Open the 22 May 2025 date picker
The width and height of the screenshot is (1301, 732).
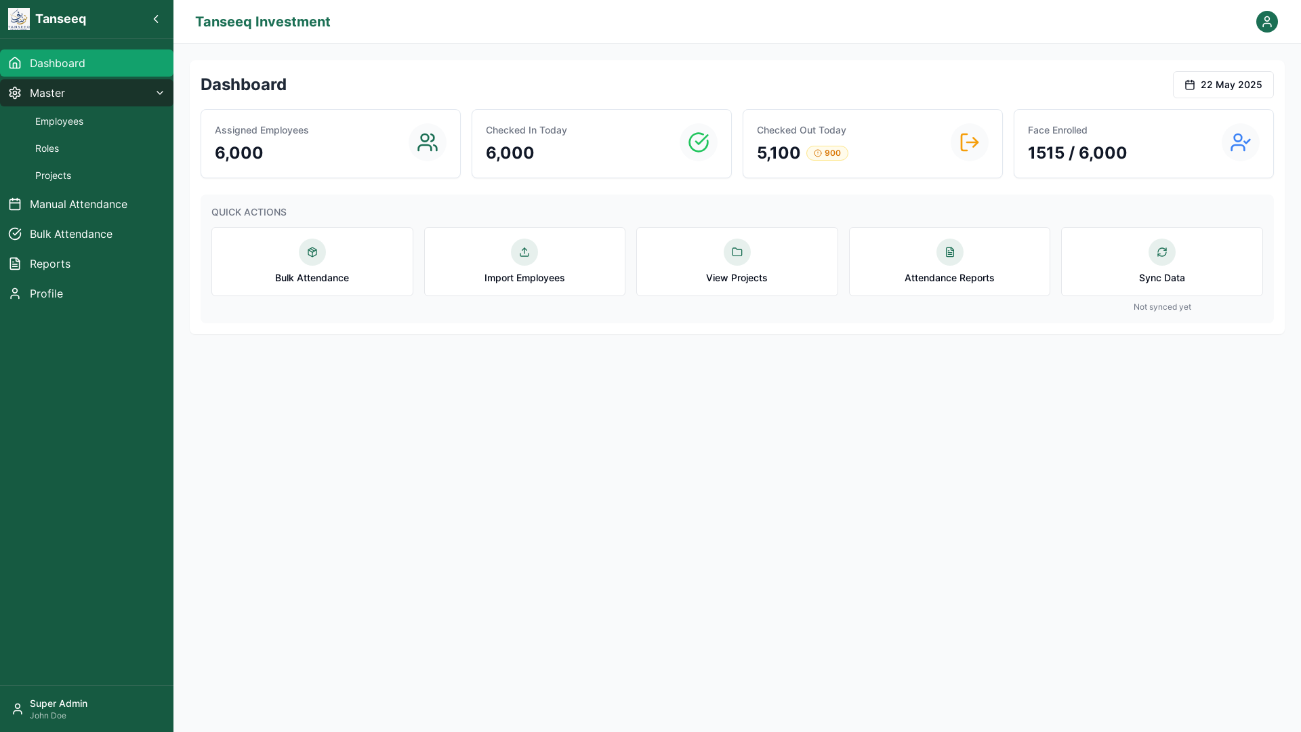coord(1223,85)
